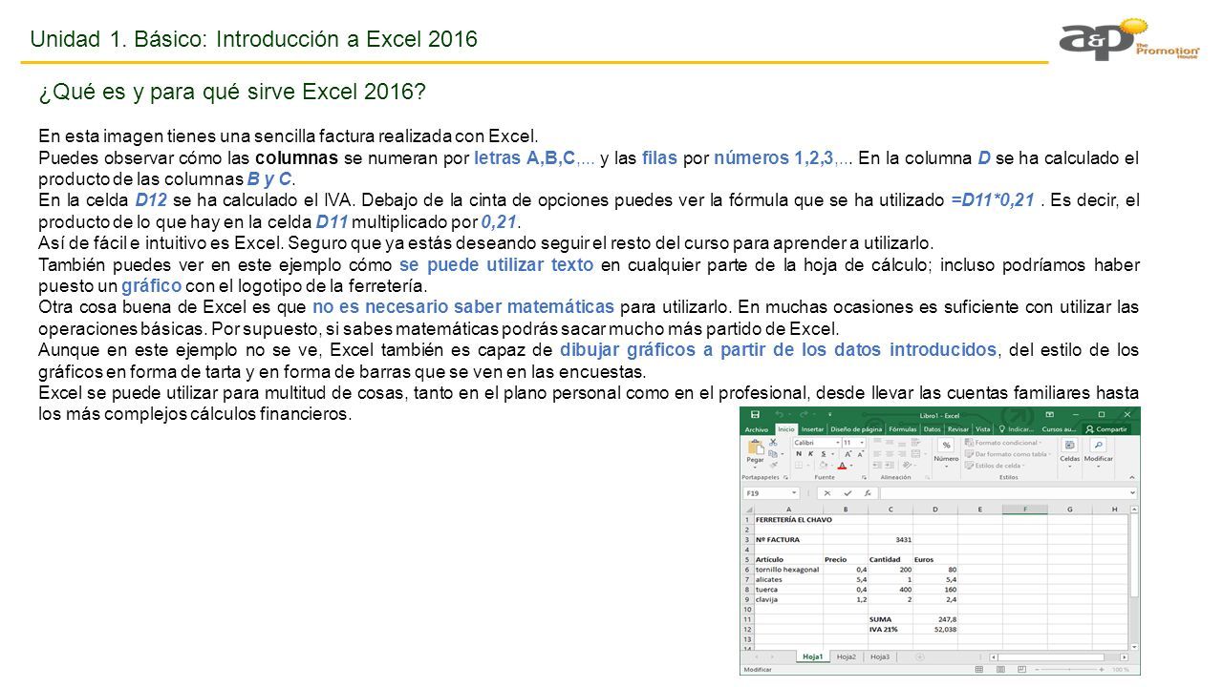Click cell containing 3431
The height and width of the screenshot is (687, 1223).
point(890,540)
